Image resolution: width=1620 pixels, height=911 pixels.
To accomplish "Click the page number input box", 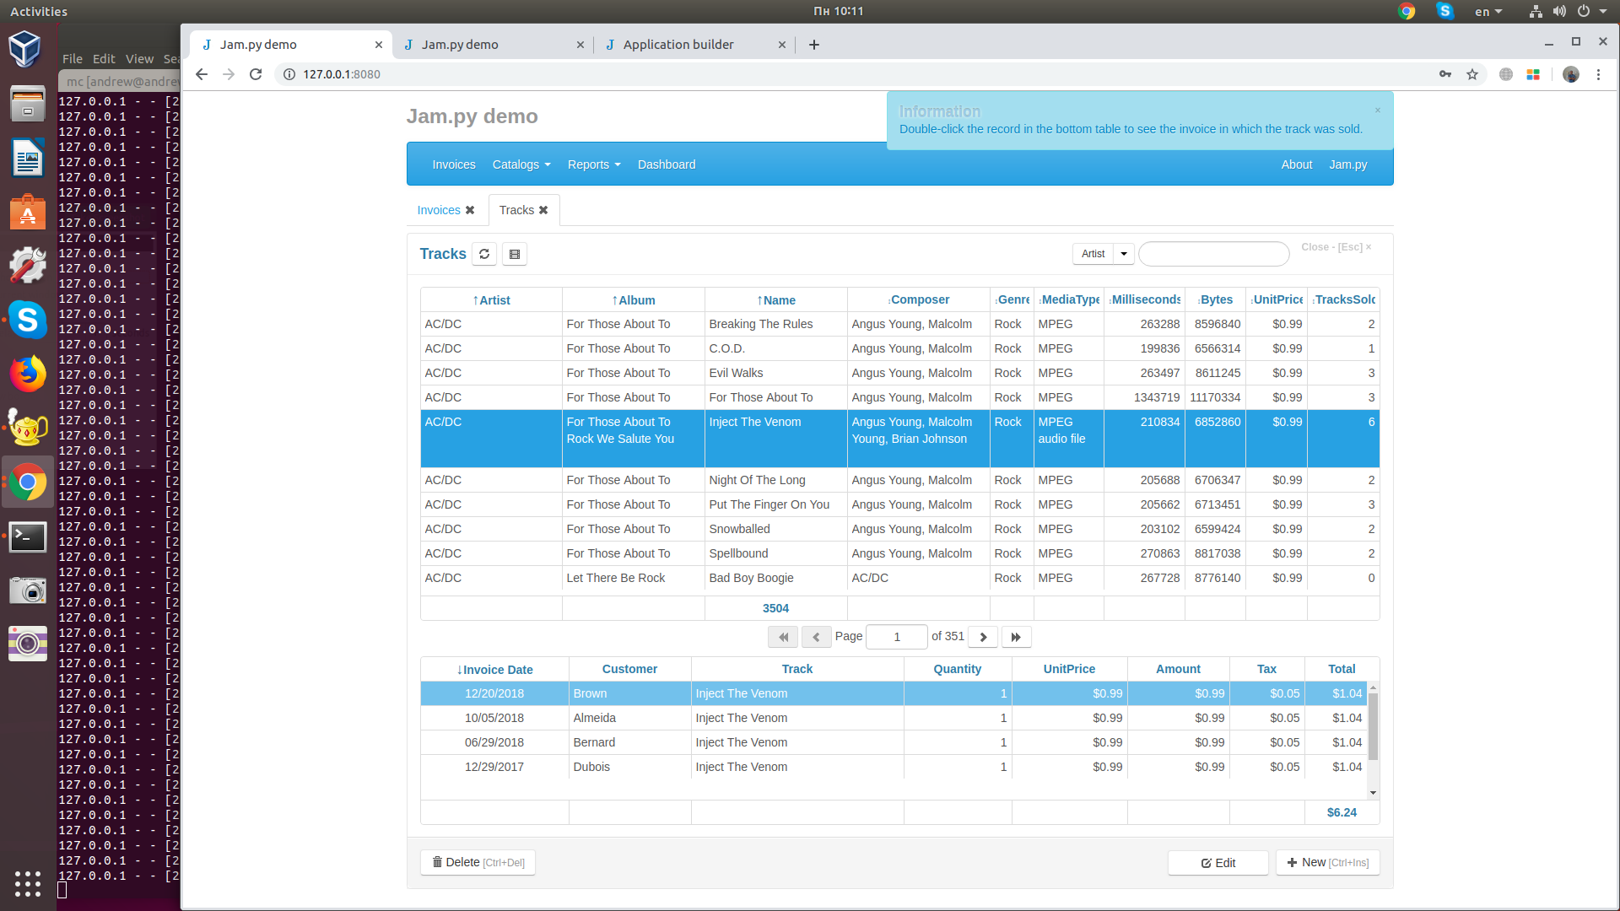I will pos(897,637).
